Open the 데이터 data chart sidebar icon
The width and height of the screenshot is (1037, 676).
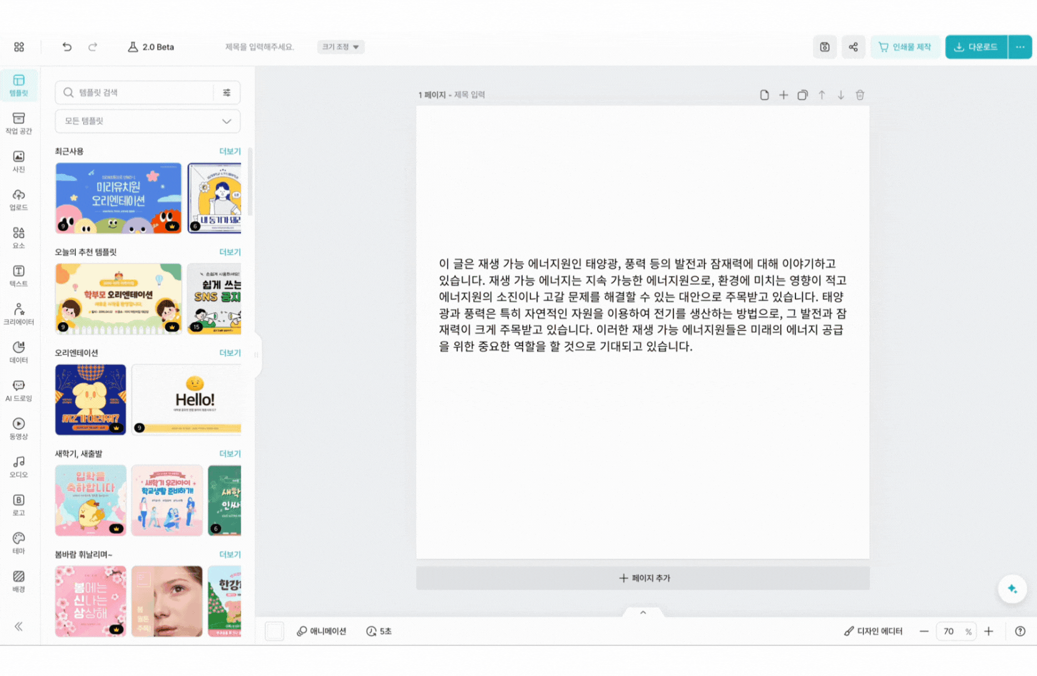coord(19,352)
